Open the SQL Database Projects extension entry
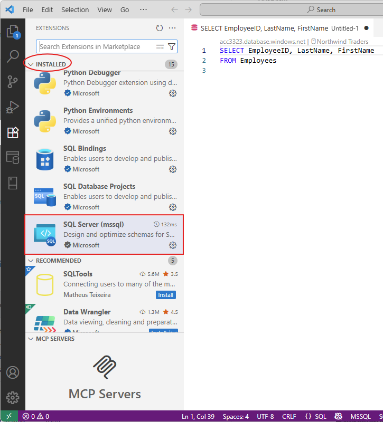This screenshot has width=383, height=422. point(105,196)
